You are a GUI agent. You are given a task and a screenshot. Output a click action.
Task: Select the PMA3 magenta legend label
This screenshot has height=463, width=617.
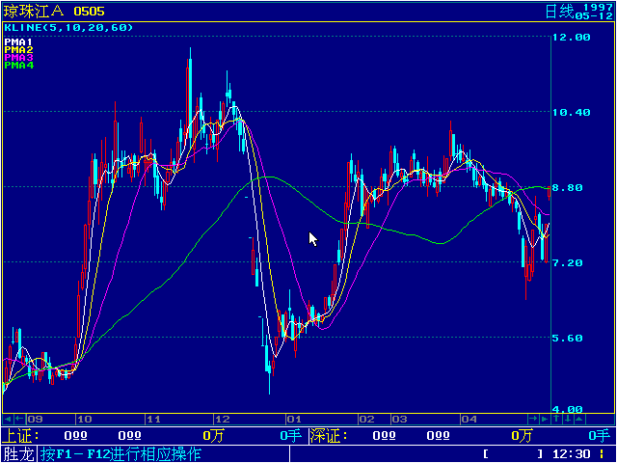[x=18, y=58]
